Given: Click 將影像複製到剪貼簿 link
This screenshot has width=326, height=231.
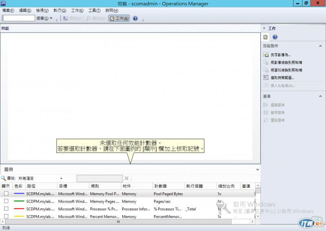Looking at the screenshot, I should (286, 63).
